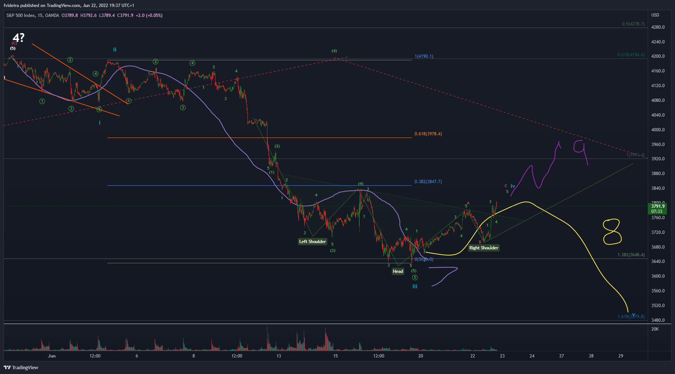Click the 20K volume axis label

655,329
